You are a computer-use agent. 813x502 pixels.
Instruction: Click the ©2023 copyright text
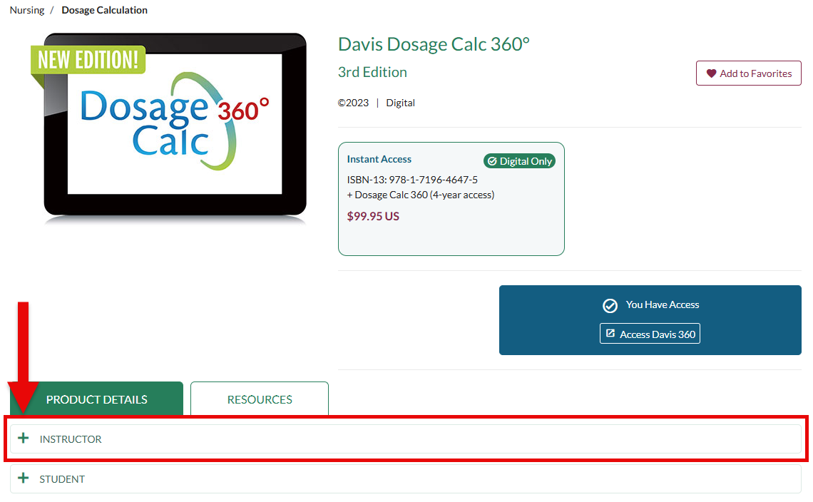pos(353,103)
